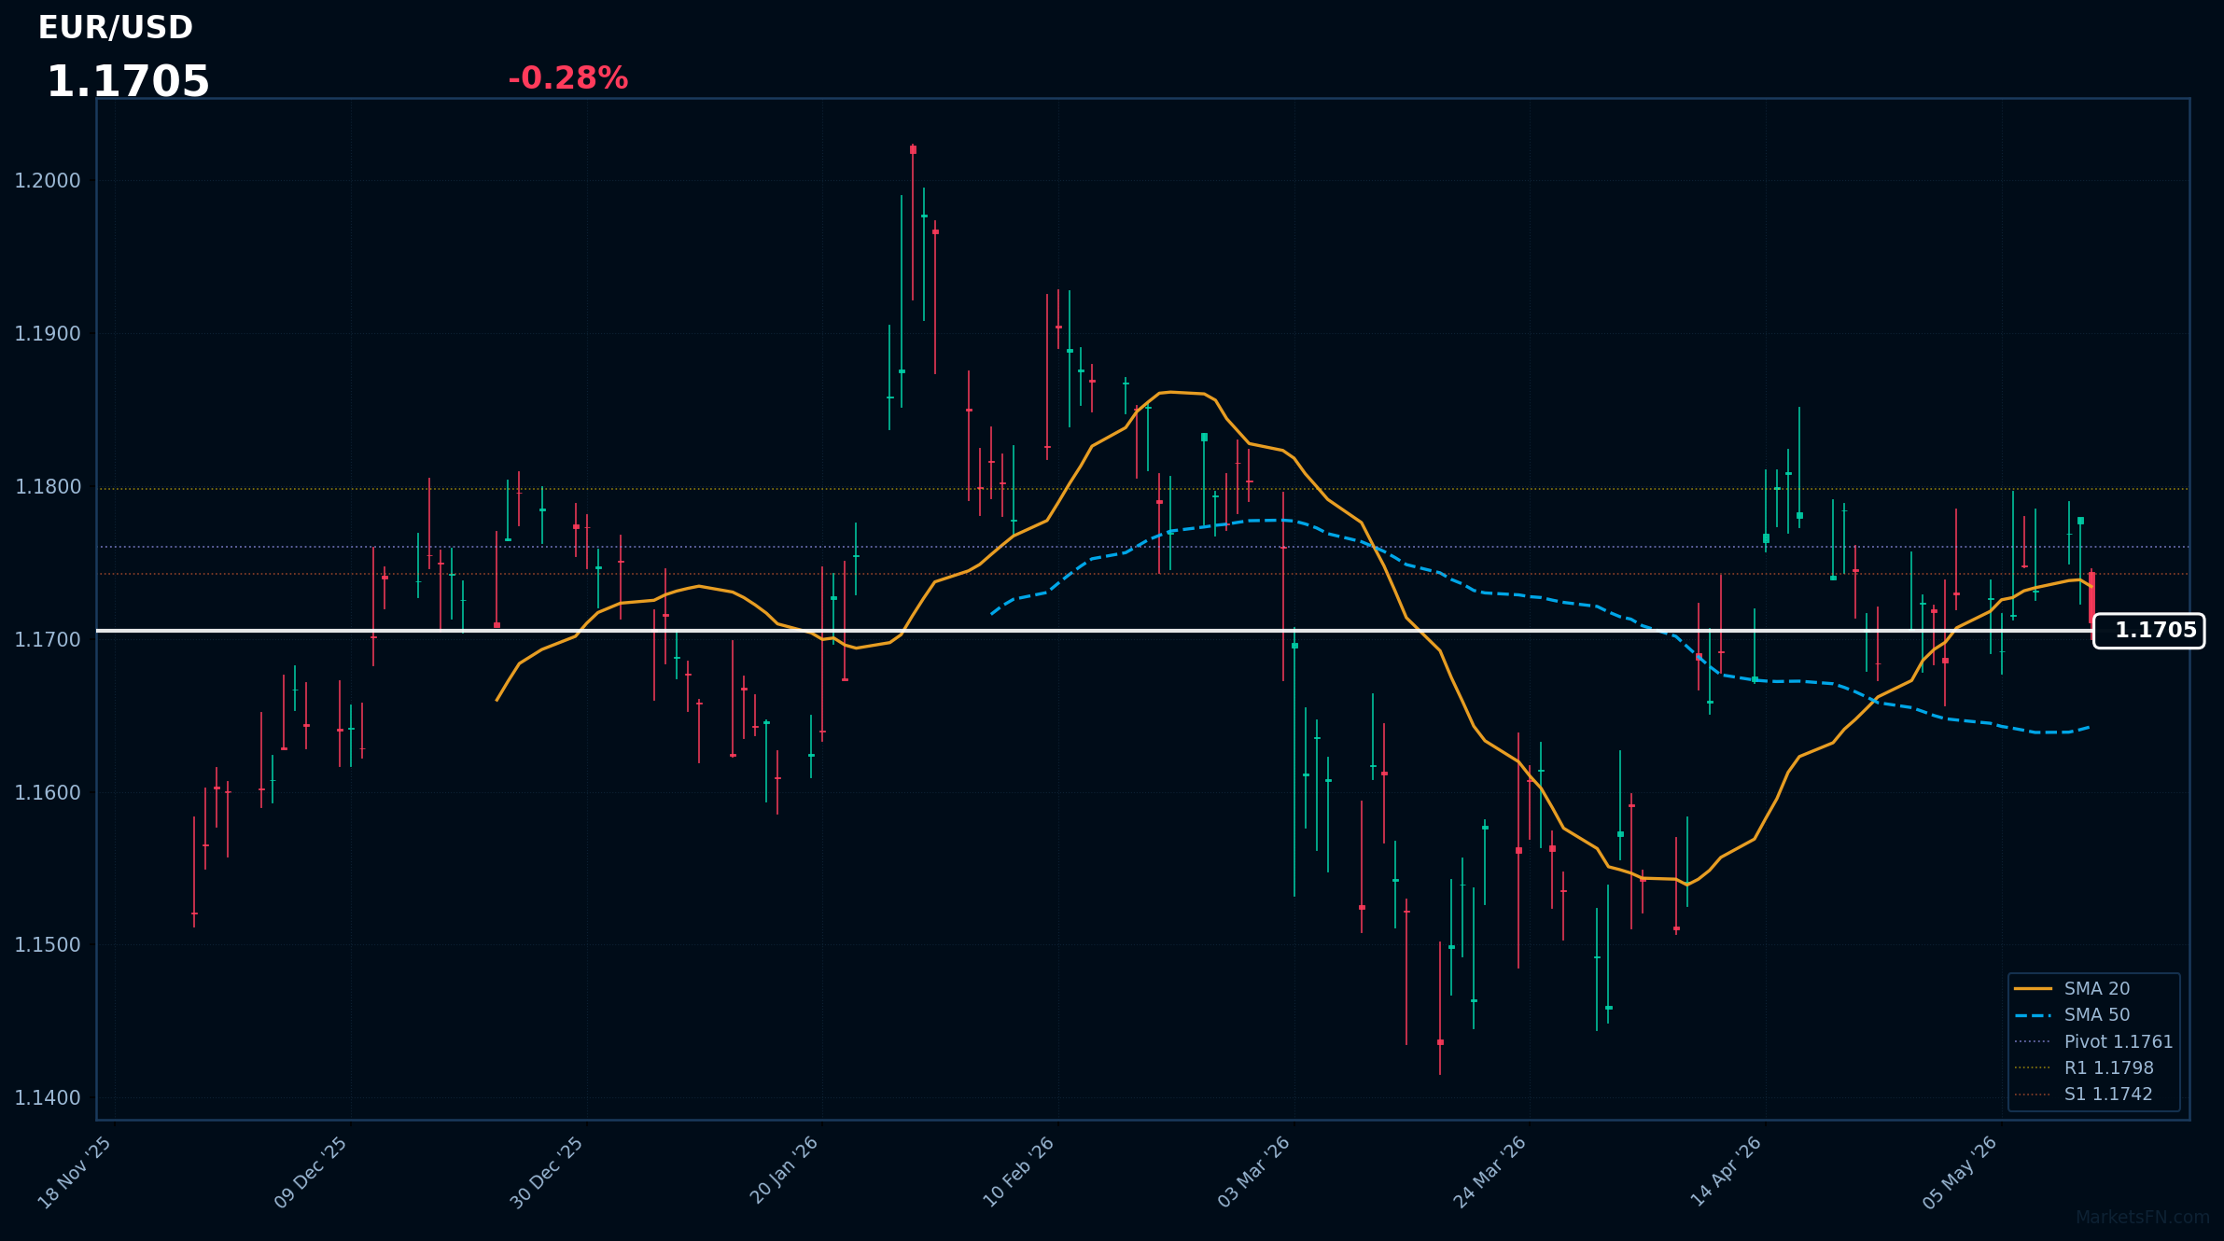The width and height of the screenshot is (2224, 1241).
Task: Select the 18 Nov '25 date label
Action: [x=76, y=1172]
